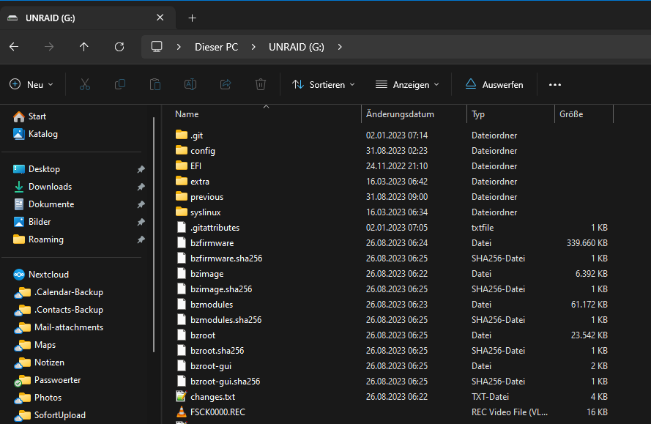Viewport: 651px width, 424px height.
Task: Expand chevron after UNRAID (G:) in path
Action: (340, 47)
